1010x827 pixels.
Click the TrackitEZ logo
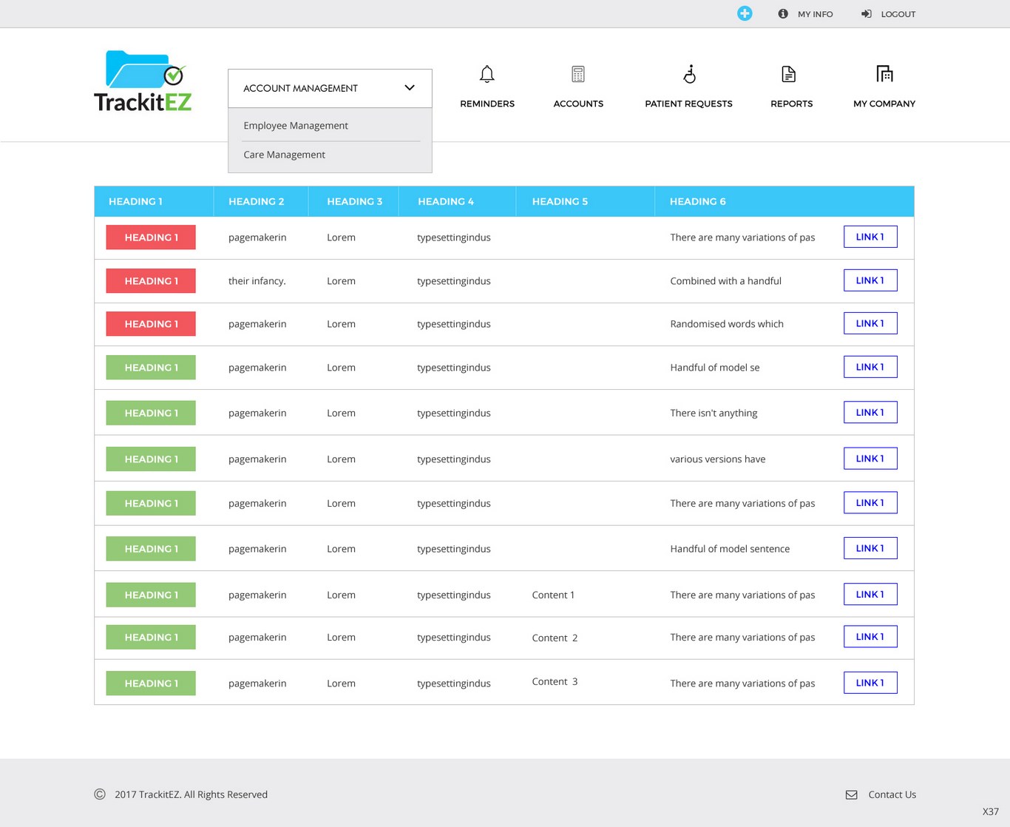143,82
